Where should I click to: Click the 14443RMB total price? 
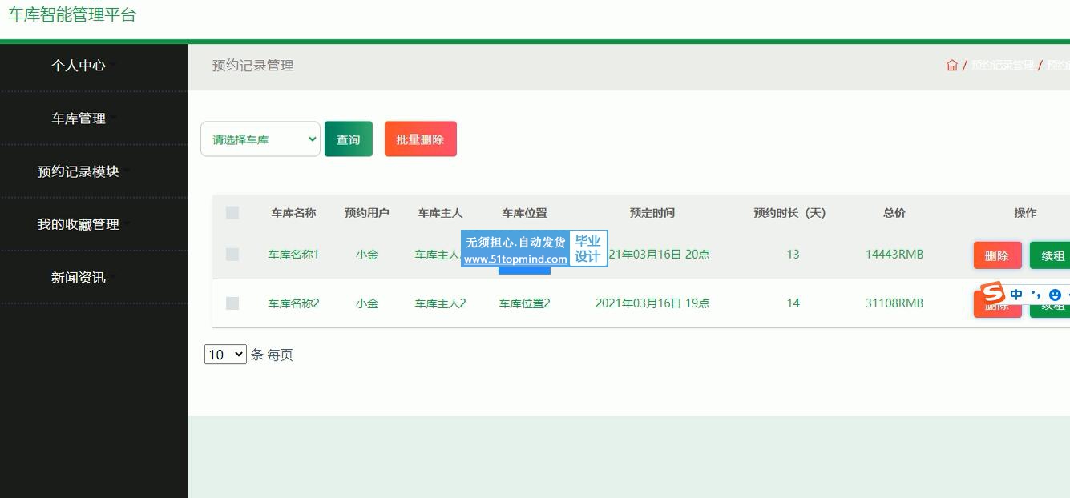(x=894, y=255)
